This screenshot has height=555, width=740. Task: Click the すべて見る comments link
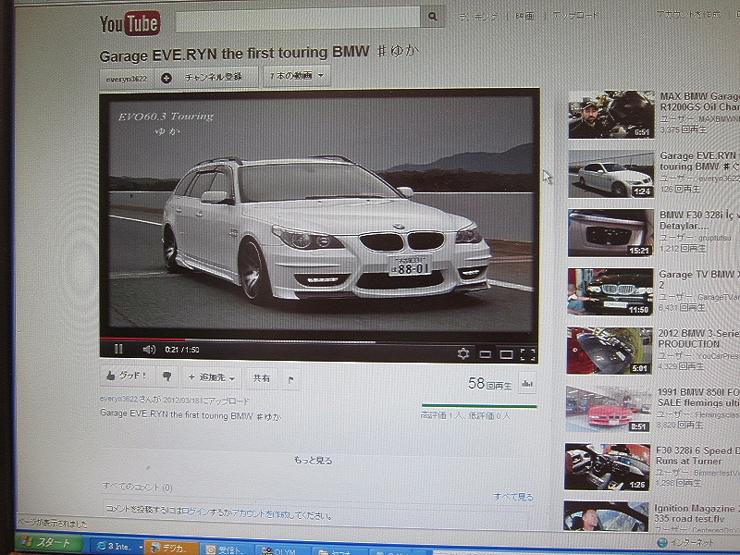513,497
